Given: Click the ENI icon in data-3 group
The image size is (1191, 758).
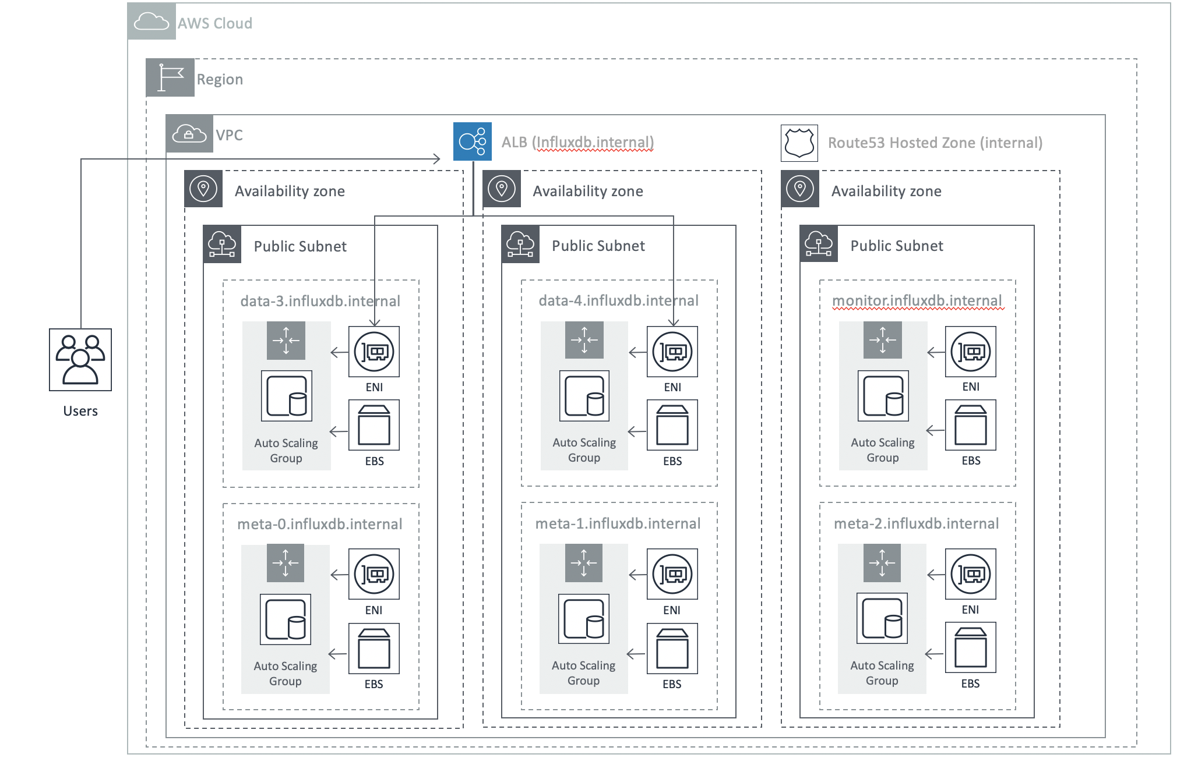Looking at the screenshot, I should point(374,352).
